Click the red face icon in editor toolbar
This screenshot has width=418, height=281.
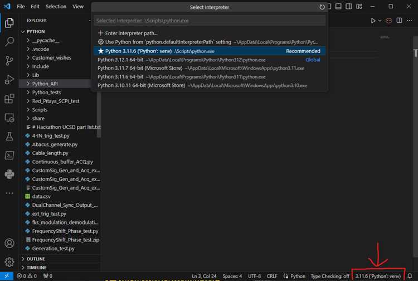(x=389, y=21)
